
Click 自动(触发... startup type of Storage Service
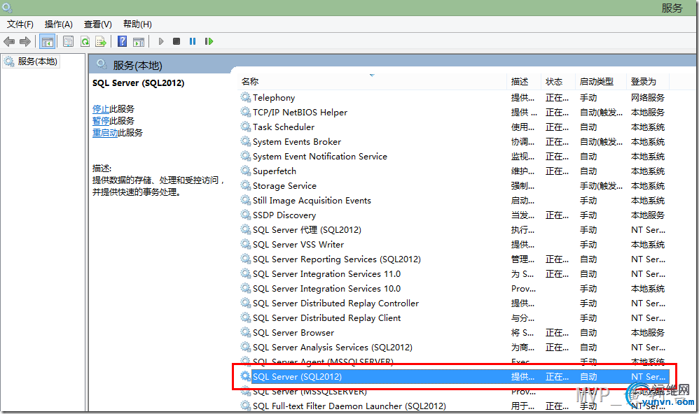pos(601,185)
